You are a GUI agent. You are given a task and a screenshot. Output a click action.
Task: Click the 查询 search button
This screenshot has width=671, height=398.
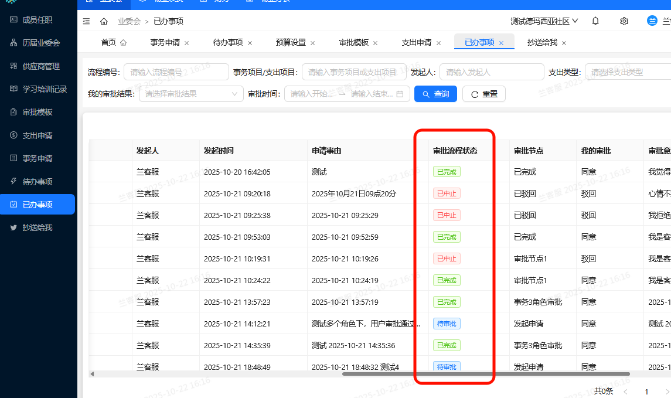tap(435, 93)
